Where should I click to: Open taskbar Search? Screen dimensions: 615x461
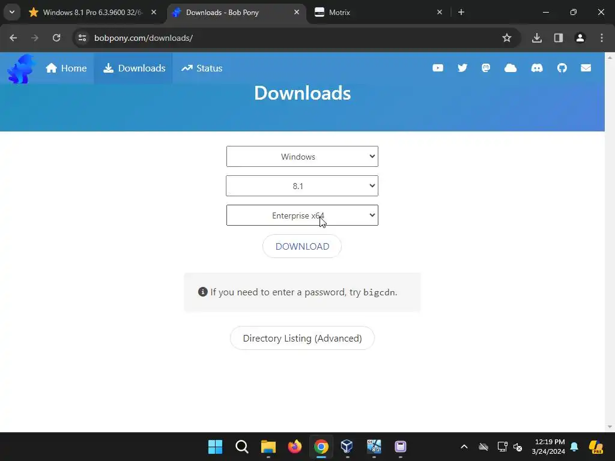click(242, 447)
